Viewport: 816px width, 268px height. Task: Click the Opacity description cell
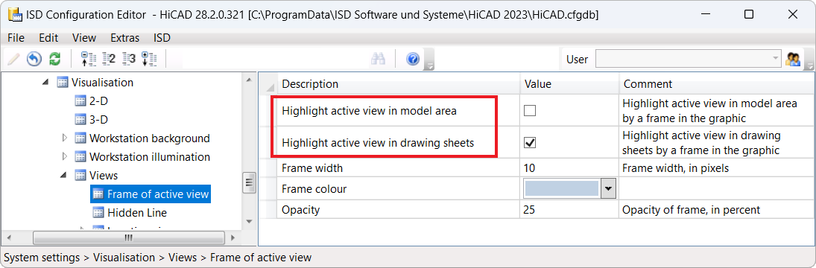click(398, 210)
